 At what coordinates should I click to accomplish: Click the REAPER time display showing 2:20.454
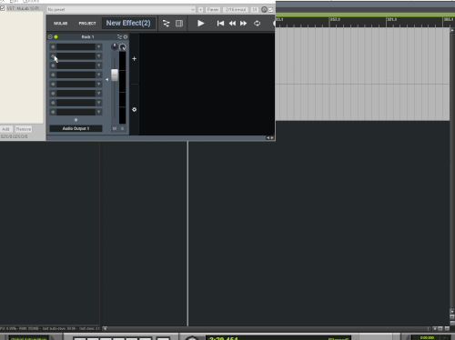[224, 338]
